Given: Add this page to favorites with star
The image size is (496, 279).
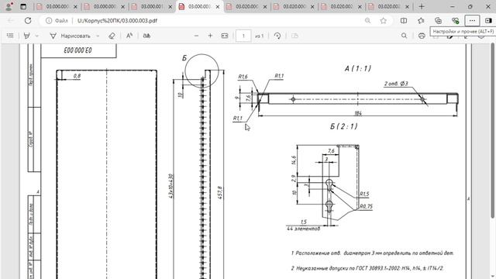Looking at the screenshot, I should click(384, 21).
